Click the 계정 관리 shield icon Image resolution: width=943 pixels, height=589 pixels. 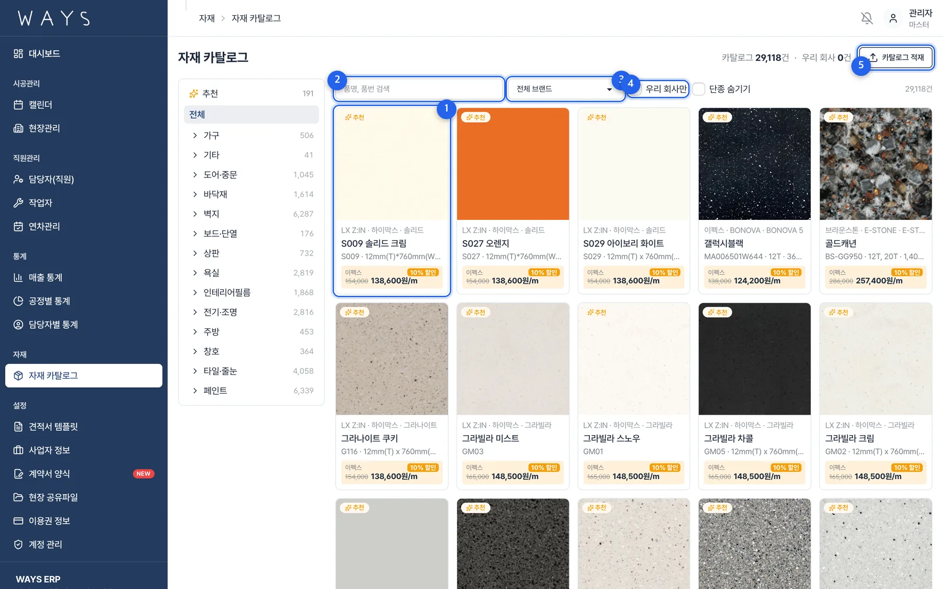click(18, 544)
